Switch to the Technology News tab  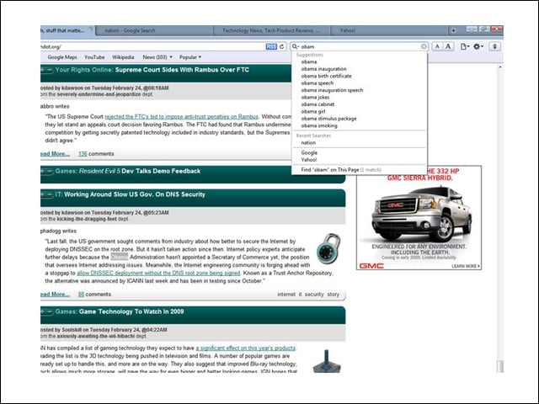(271, 30)
